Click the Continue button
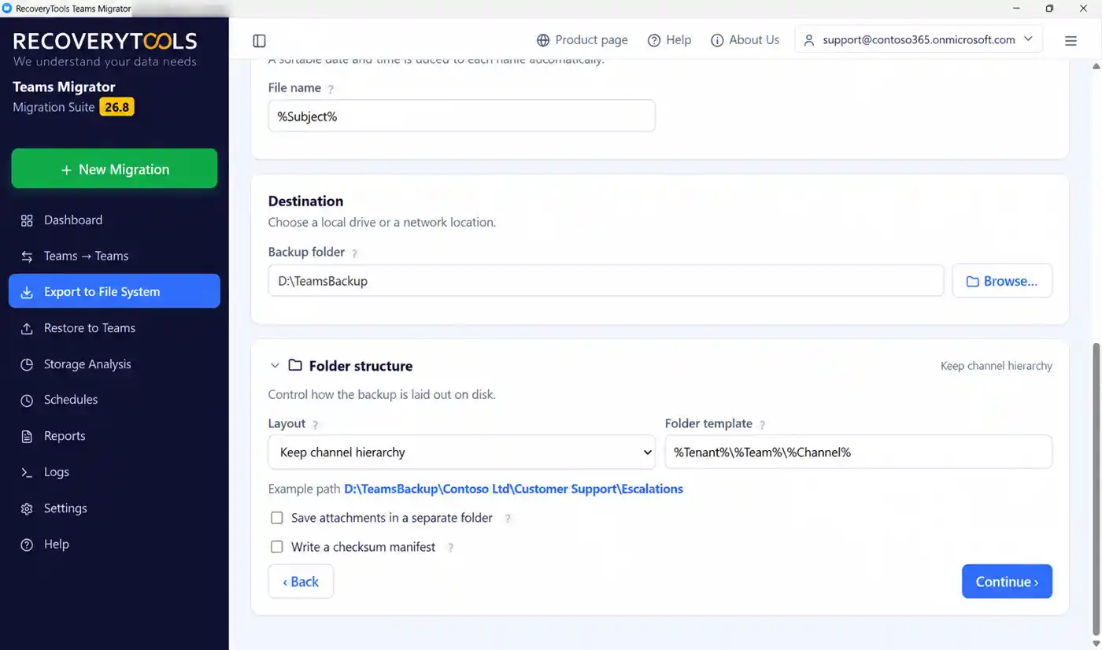1102x650 pixels. (1007, 582)
